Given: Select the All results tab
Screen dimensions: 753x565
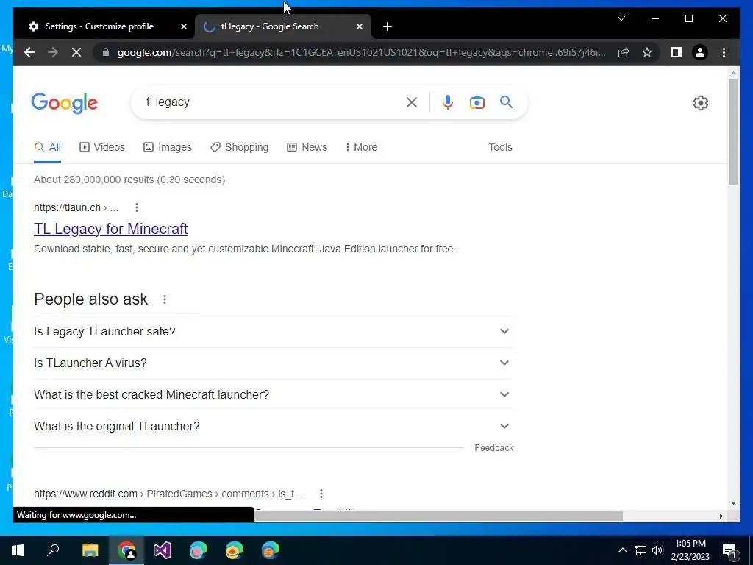Looking at the screenshot, I should [x=48, y=147].
